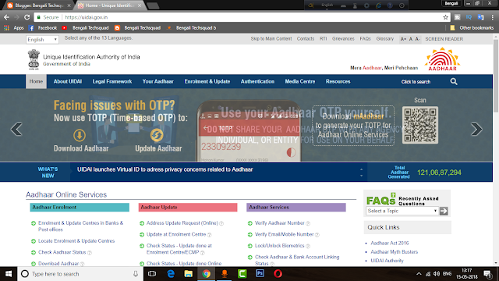Click the FAQ go arrow button
The height and width of the screenshot is (281, 499).
point(444,211)
